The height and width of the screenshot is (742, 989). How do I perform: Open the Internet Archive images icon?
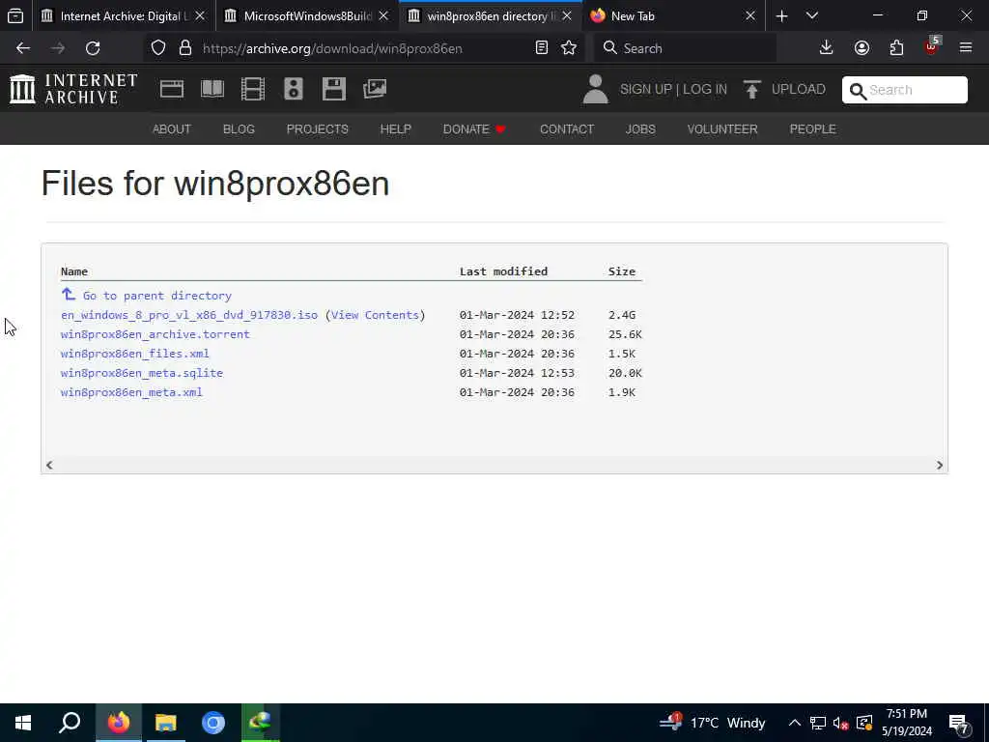coord(375,89)
